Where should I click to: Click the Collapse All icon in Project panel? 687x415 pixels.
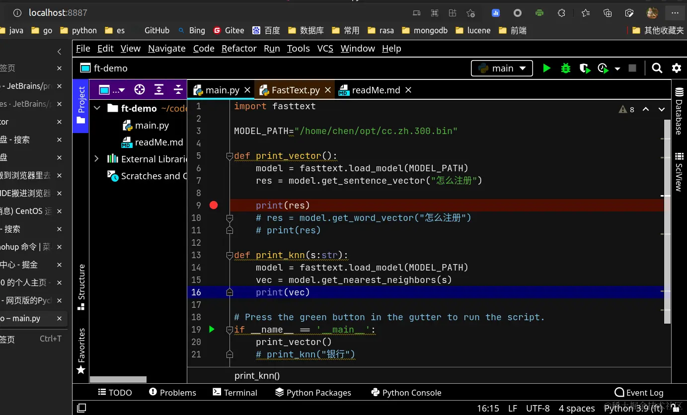pos(178,90)
